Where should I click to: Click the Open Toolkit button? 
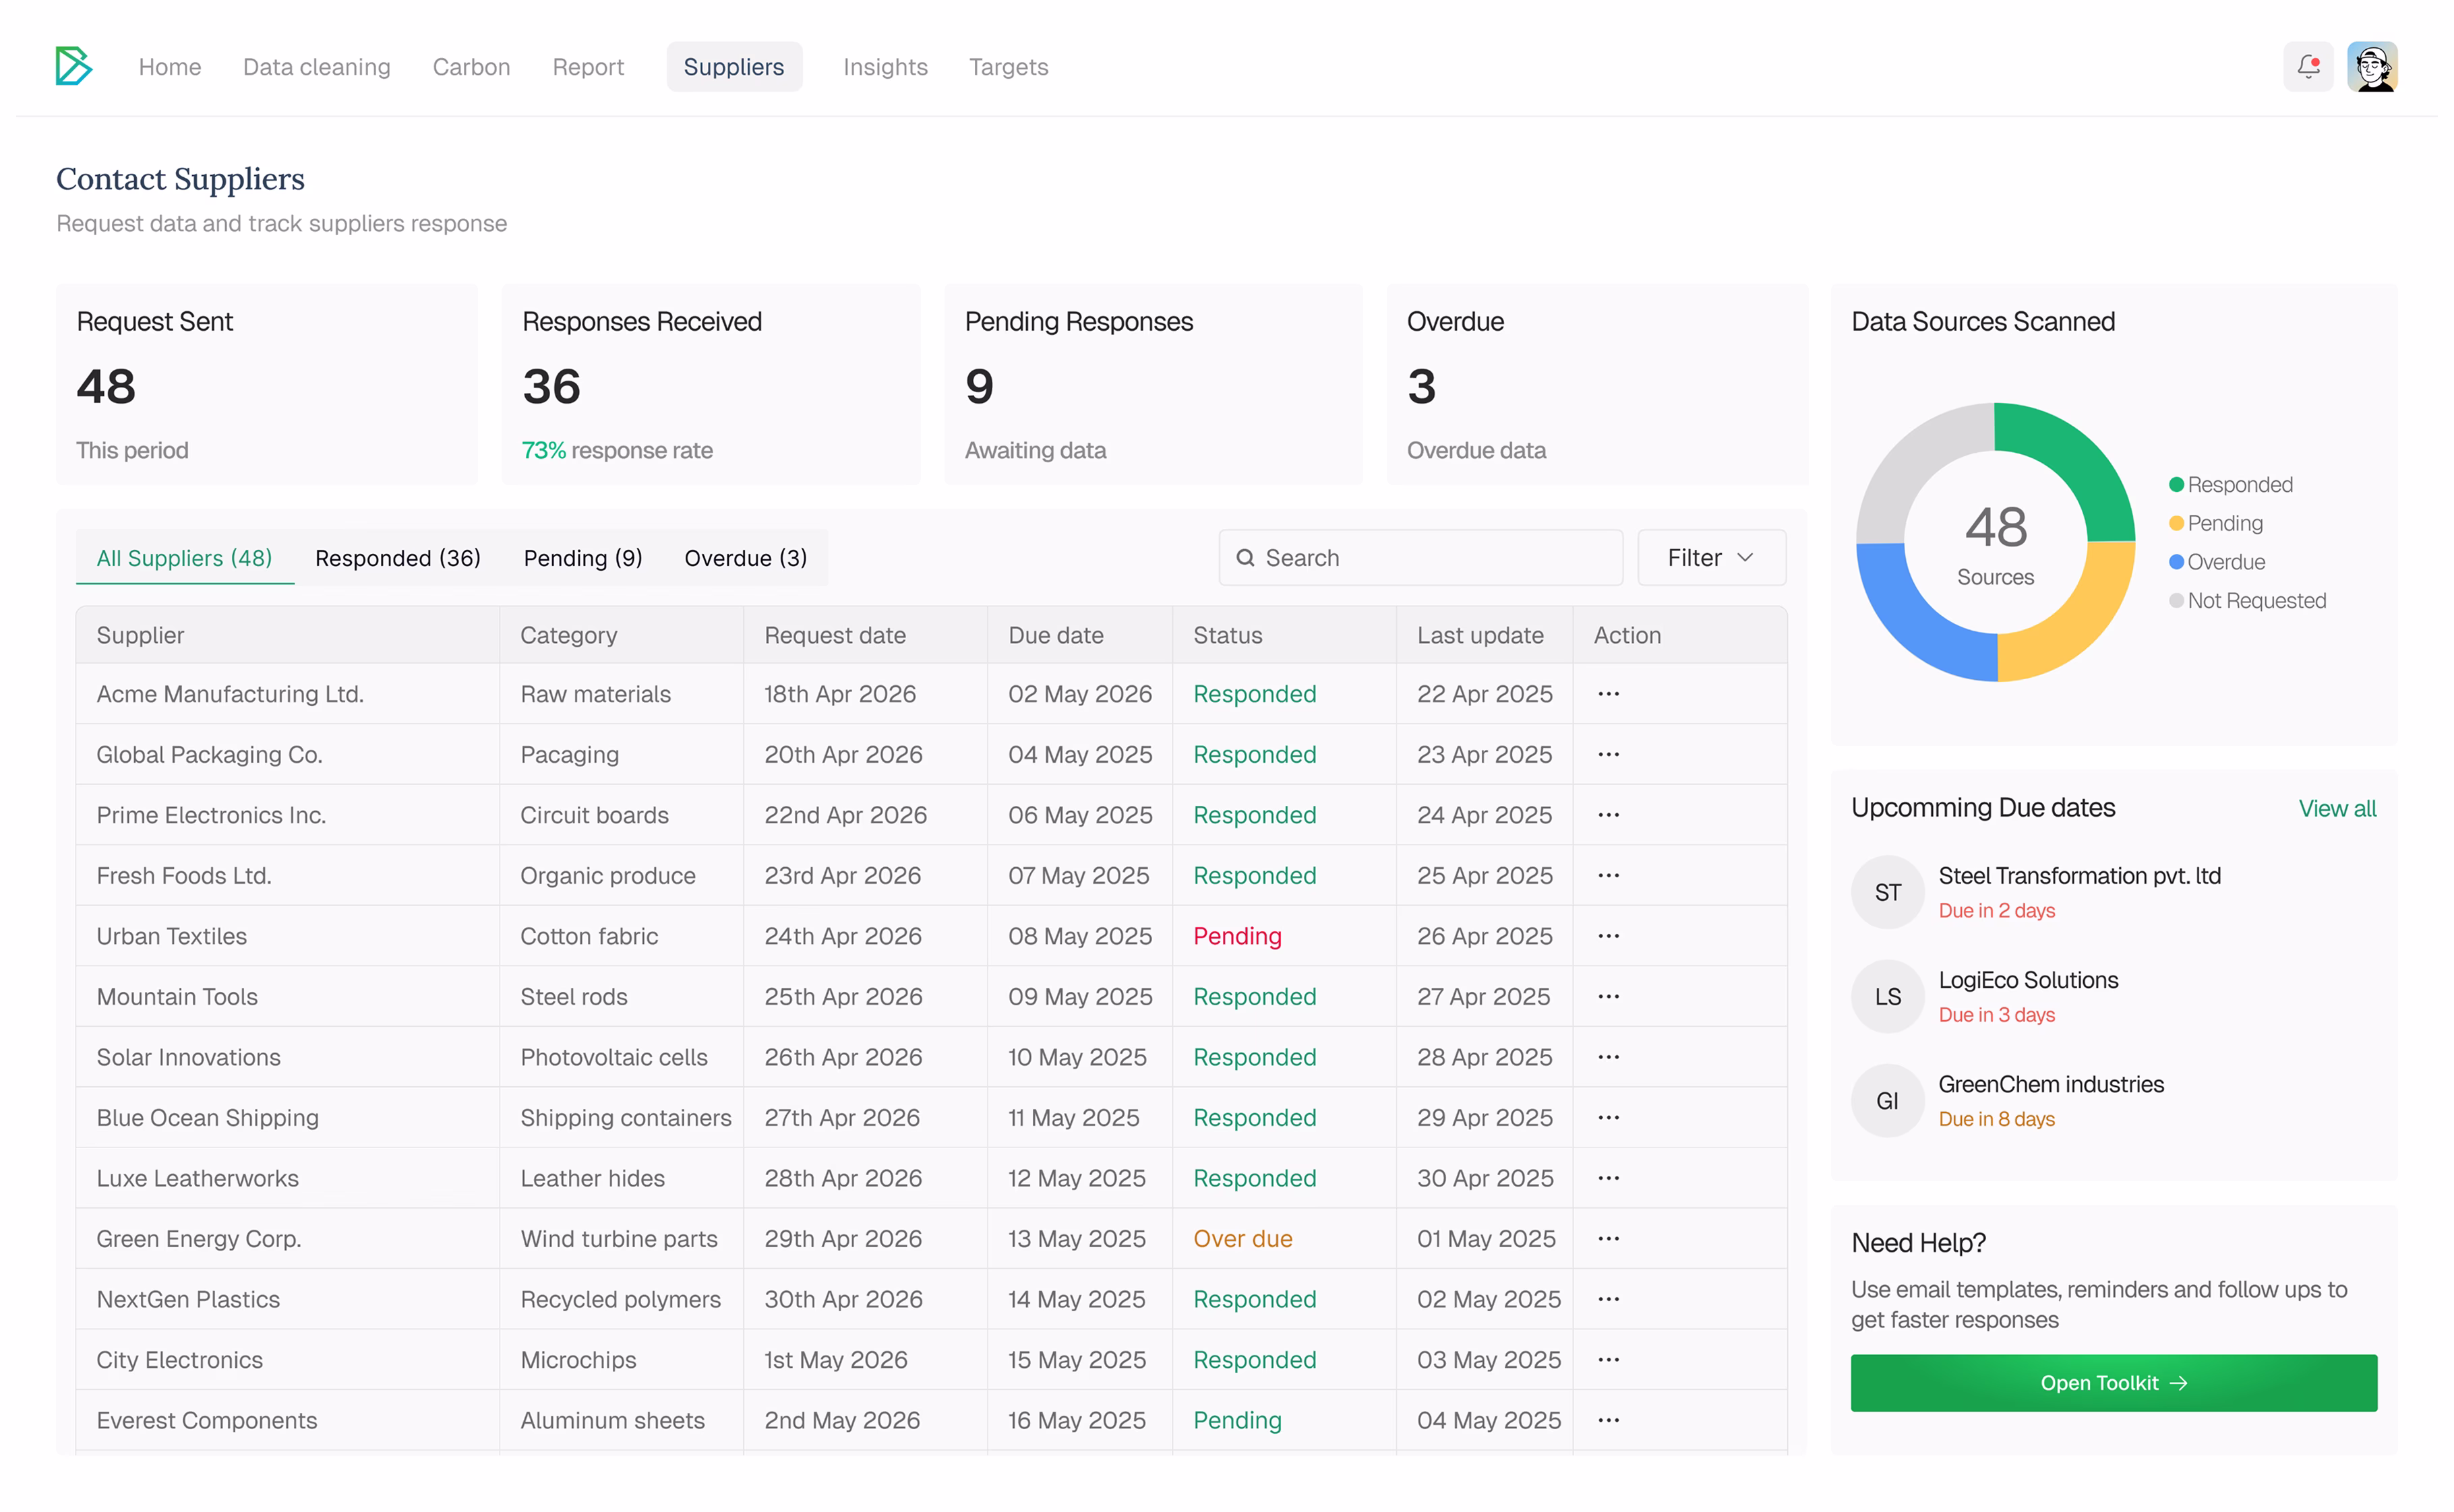[x=2113, y=1382]
